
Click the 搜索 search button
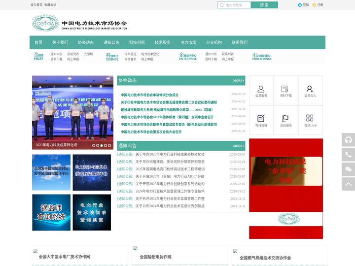264,5
